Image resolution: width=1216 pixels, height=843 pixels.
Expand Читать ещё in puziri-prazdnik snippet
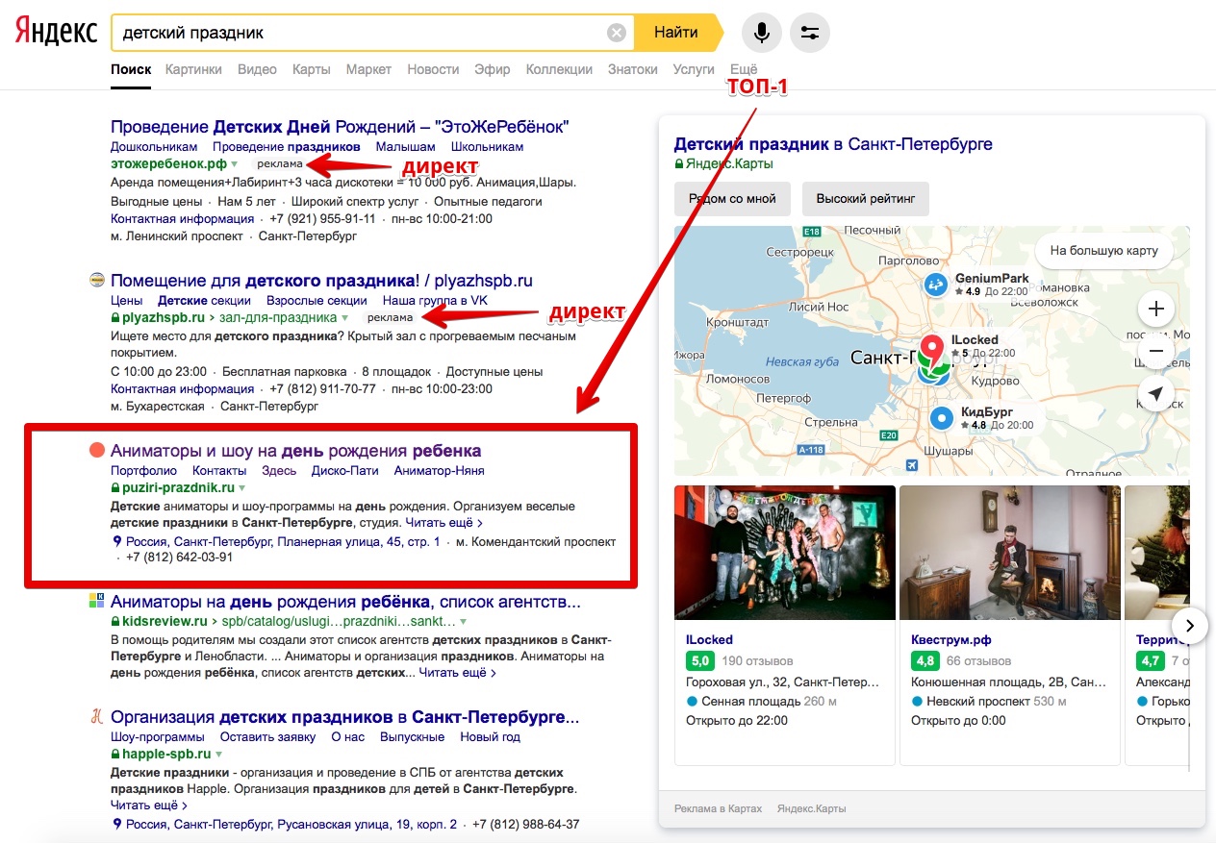click(x=443, y=523)
